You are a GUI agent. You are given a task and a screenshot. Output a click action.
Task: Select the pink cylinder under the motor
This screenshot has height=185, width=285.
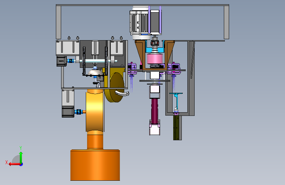click(x=155, y=59)
